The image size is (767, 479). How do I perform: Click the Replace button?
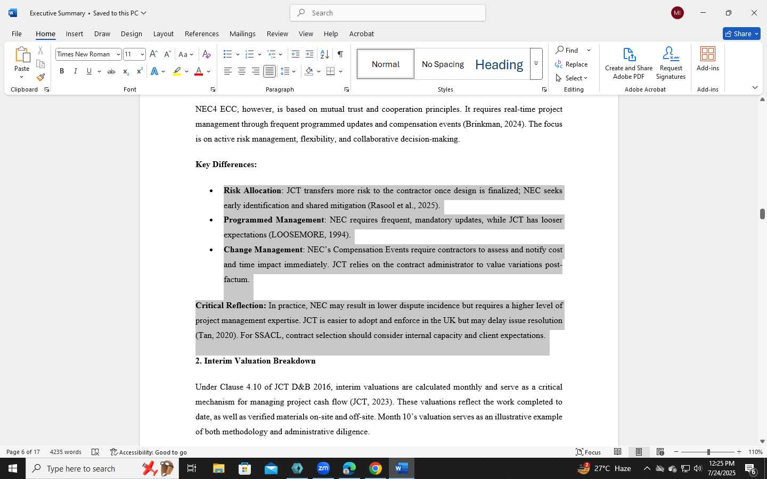[572, 64]
